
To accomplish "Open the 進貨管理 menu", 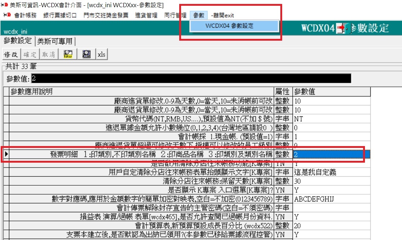I will 146,15.
